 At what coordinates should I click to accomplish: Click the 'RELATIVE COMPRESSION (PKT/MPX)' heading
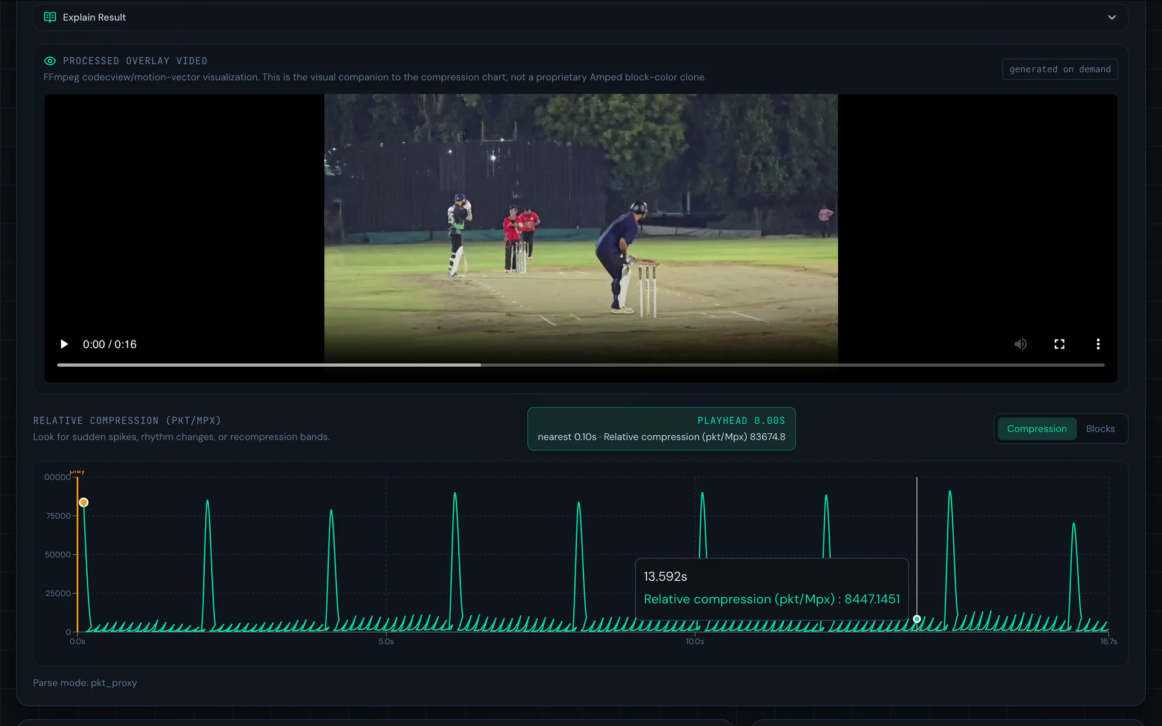[x=127, y=420]
